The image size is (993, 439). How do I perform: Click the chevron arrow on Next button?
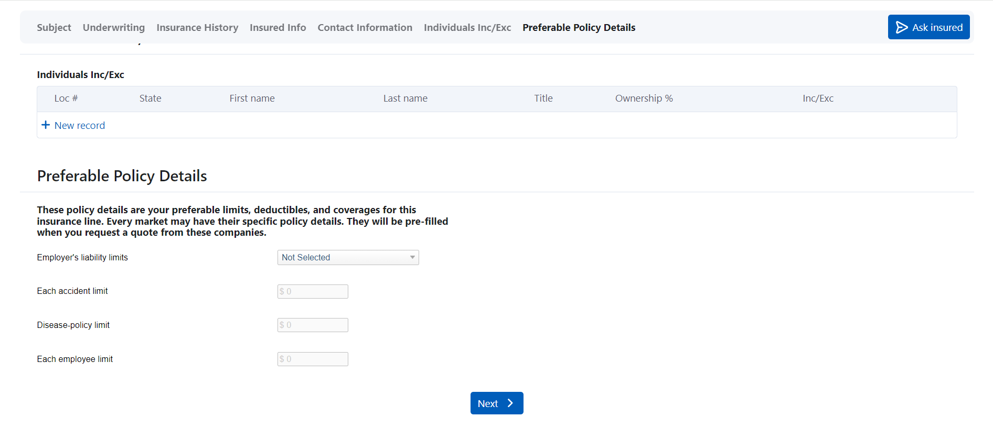point(510,403)
